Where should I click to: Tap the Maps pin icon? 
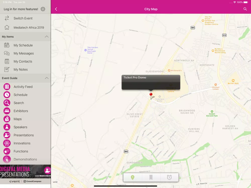(x=7, y=119)
